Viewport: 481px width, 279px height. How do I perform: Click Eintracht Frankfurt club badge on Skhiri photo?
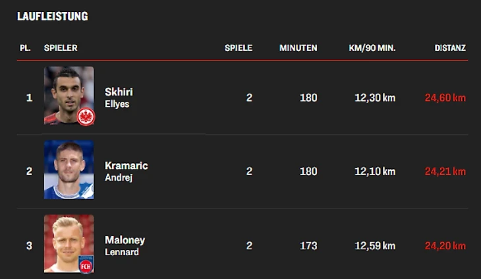point(86,117)
